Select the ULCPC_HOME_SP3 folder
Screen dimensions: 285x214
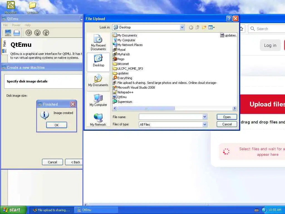pos(128,69)
